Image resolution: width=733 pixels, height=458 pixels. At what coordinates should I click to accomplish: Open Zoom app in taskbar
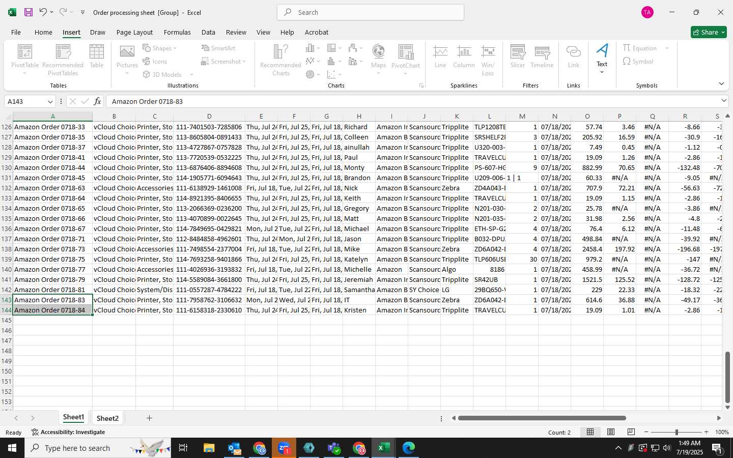284,448
